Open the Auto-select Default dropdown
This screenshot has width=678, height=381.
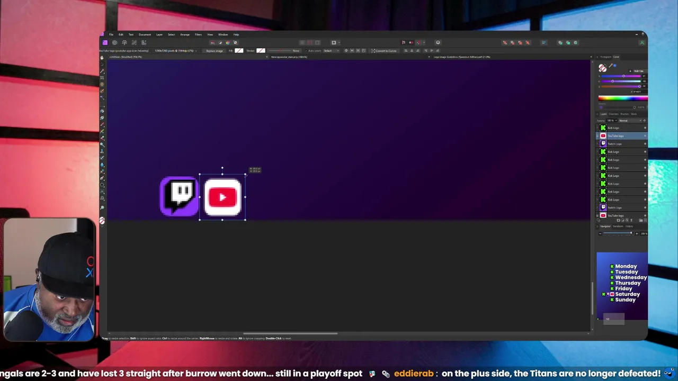(331, 51)
